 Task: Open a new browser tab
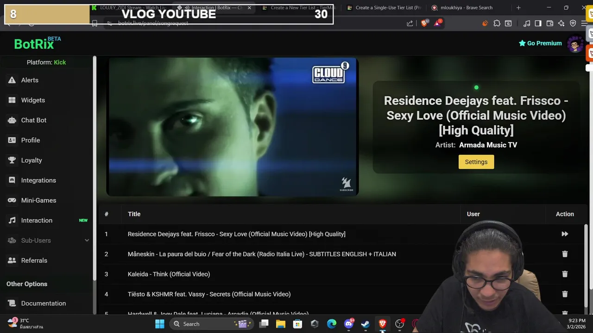[x=518, y=7]
